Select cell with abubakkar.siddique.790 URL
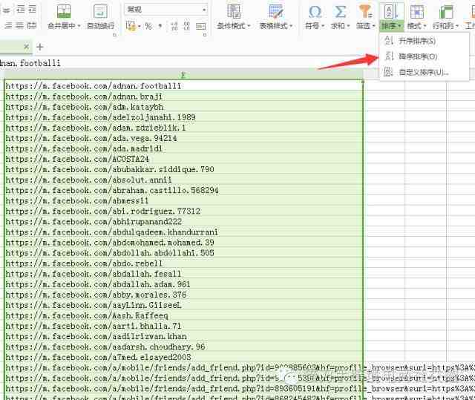The height and width of the screenshot is (400, 475). click(183, 169)
